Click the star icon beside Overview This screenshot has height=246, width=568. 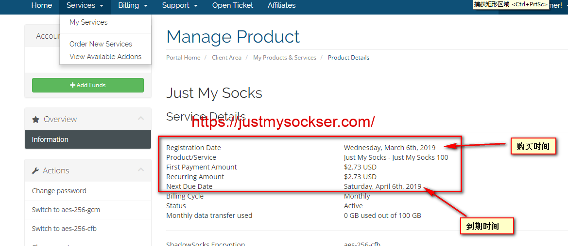[35, 119]
